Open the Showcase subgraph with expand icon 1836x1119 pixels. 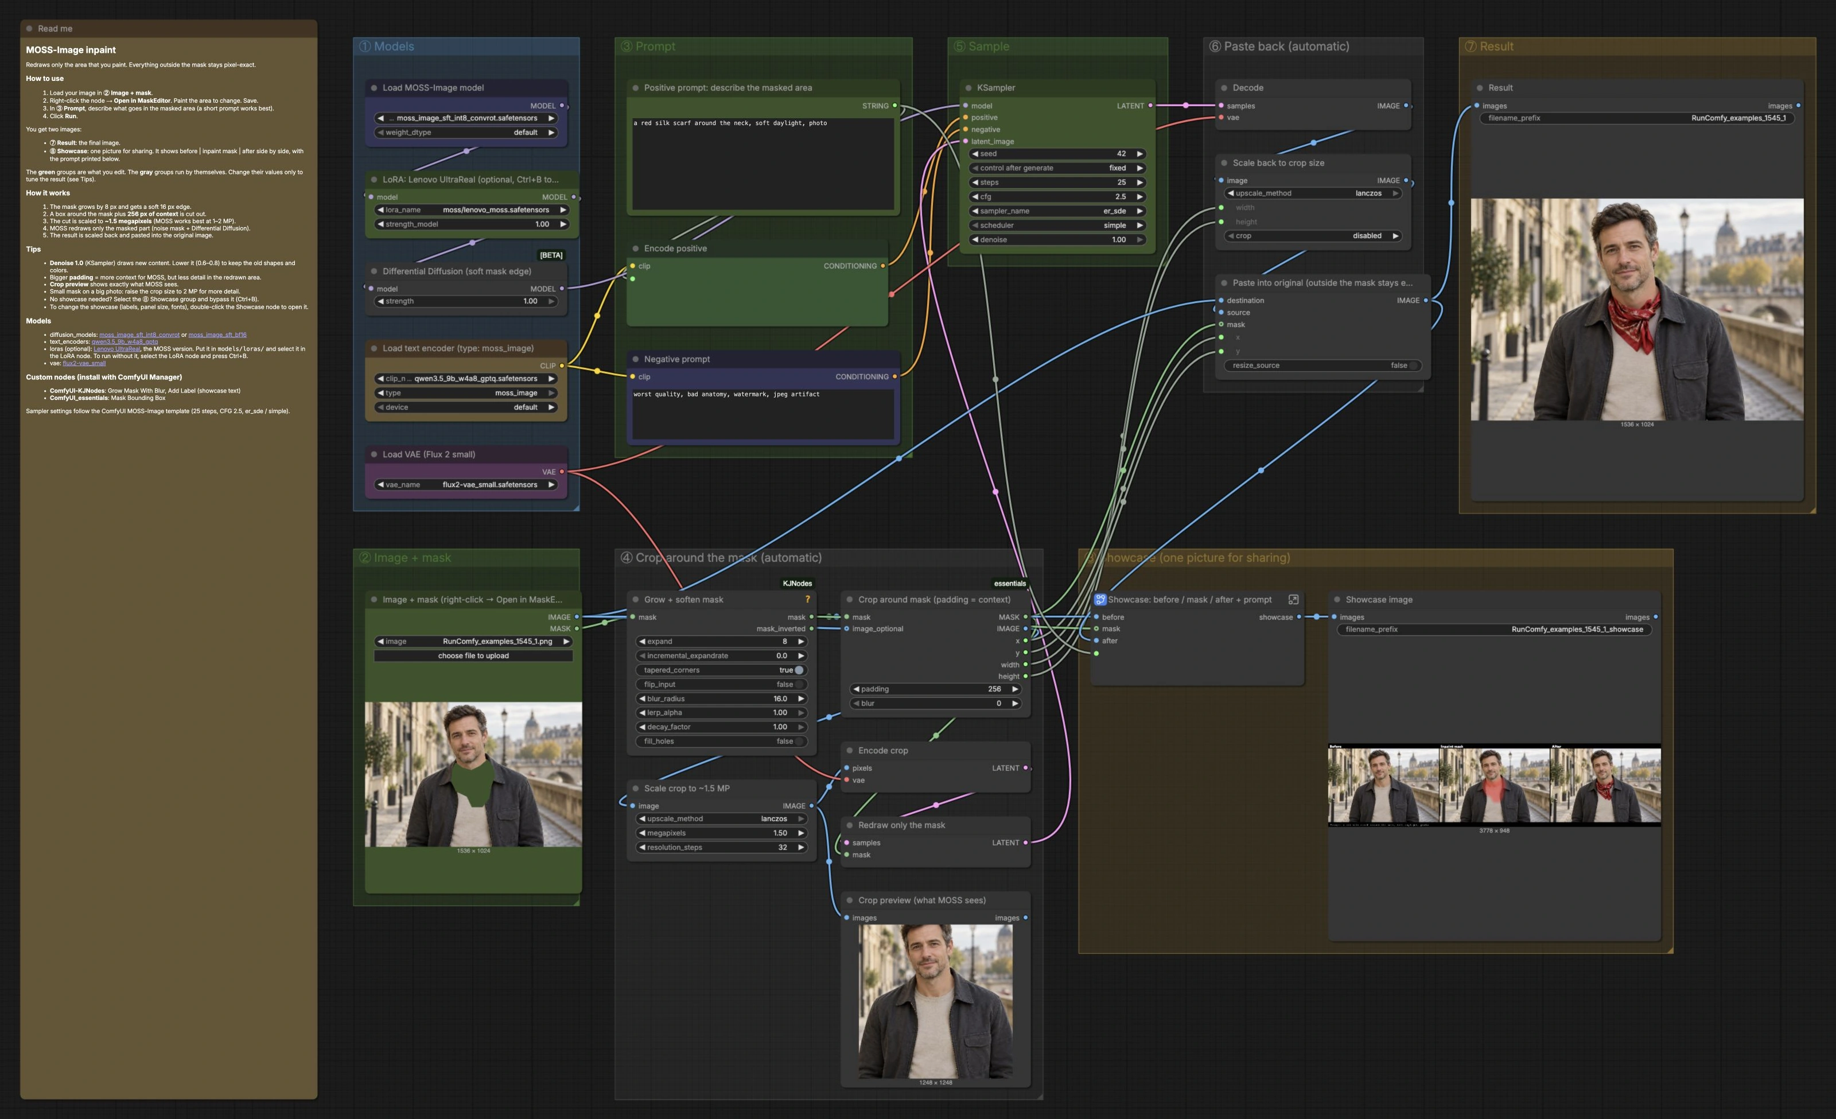tap(1294, 599)
